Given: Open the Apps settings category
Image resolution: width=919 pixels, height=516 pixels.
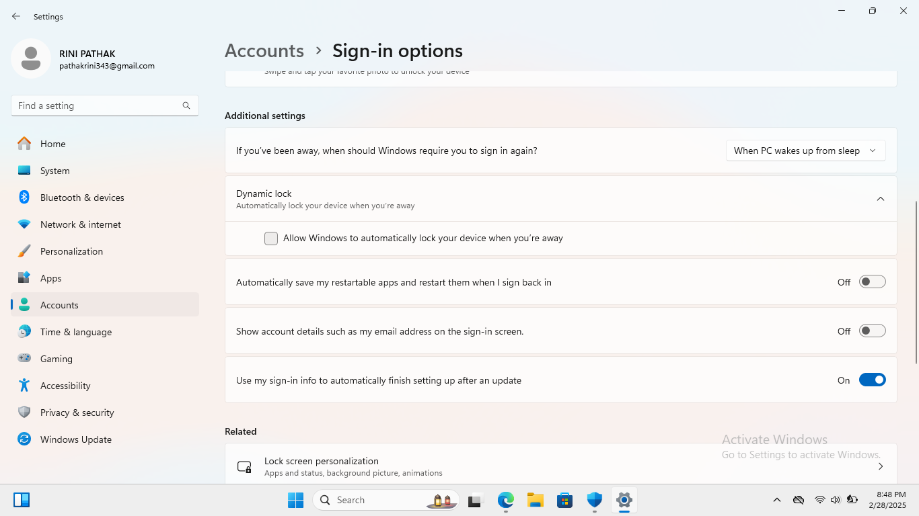Looking at the screenshot, I should click(x=105, y=278).
